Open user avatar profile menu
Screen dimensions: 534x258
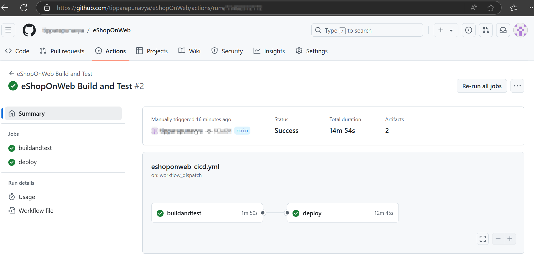pos(521,30)
